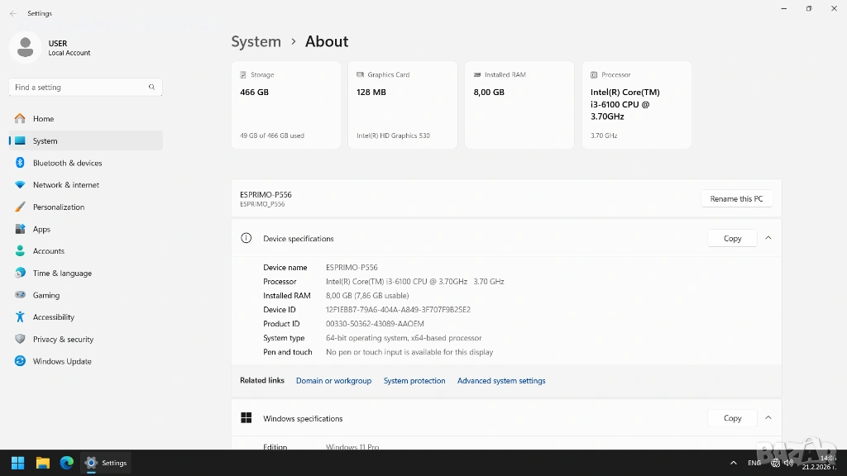
Task: Open Network & internet settings
Action: click(65, 185)
